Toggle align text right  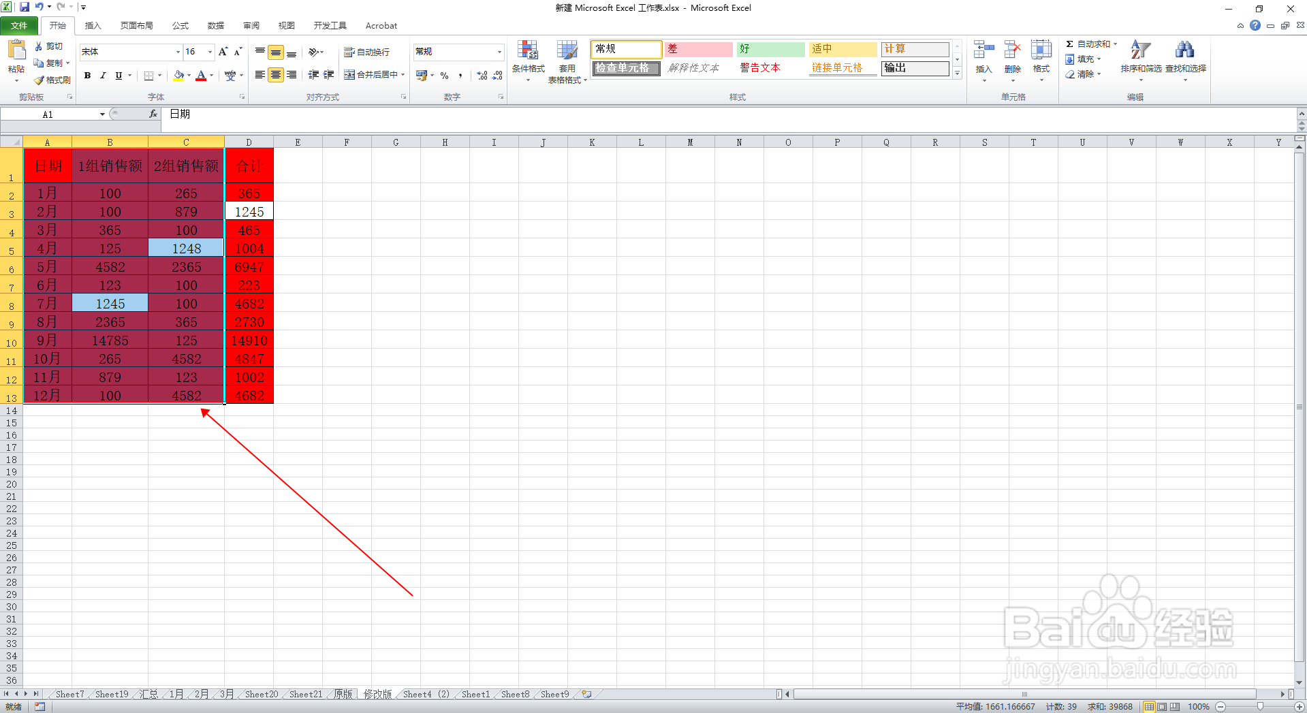tap(292, 75)
